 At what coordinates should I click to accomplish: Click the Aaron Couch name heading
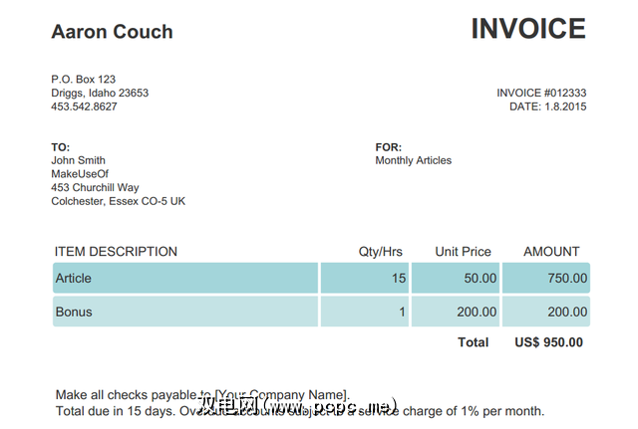[112, 32]
